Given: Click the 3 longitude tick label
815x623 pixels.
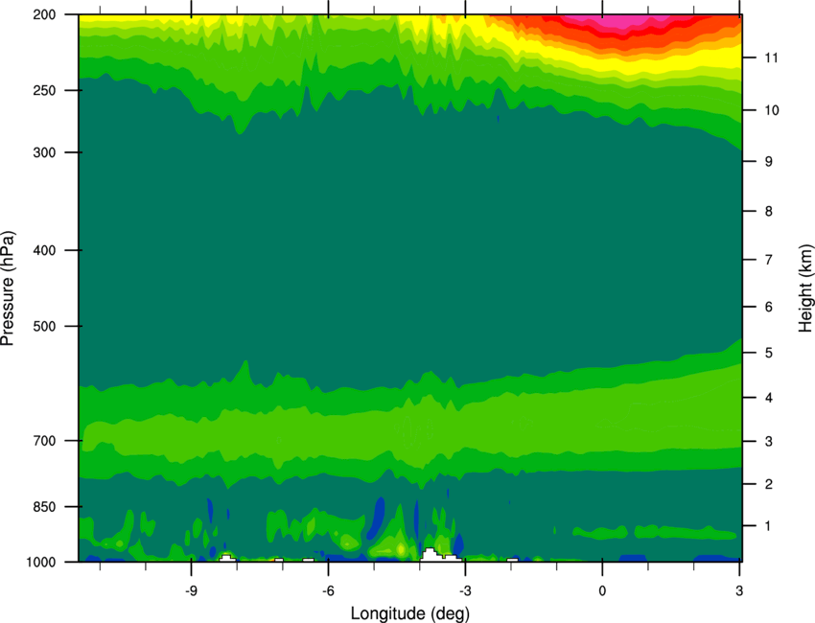Looking at the screenshot, I should click(739, 590).
